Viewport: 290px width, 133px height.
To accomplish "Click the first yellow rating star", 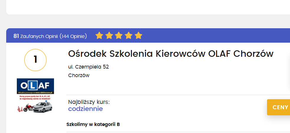I will pos(99,36).
